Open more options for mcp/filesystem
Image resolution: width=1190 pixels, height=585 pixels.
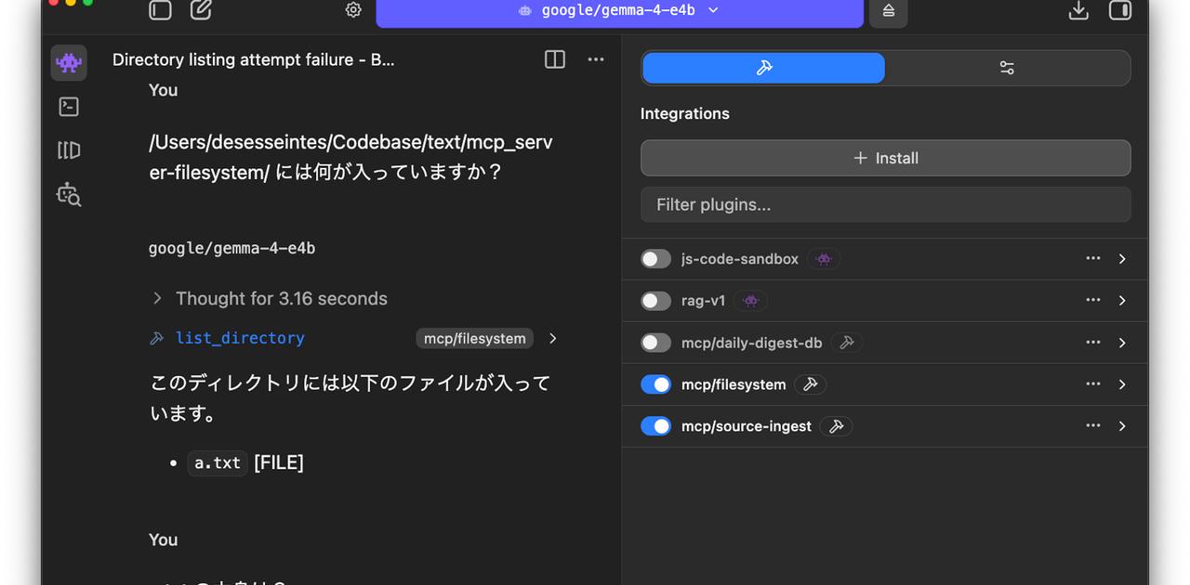coord(1093,384)
